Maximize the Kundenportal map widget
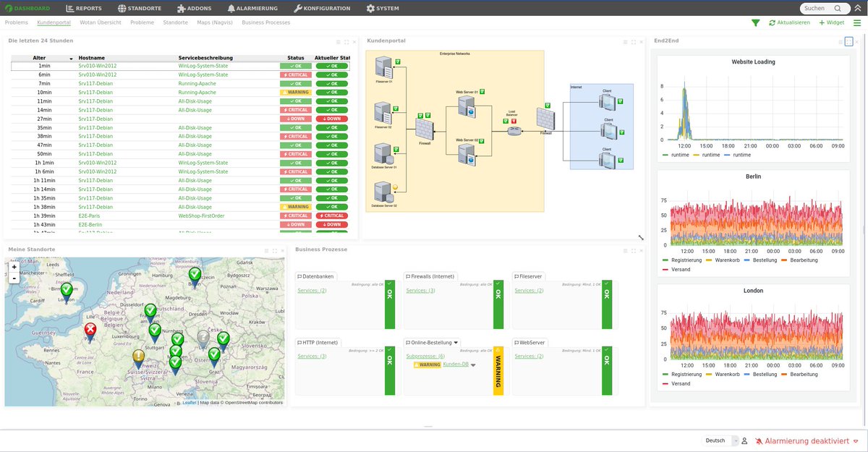Image resolution: width=868 pixels, height=452 pixels. click(x=633, y=42)
